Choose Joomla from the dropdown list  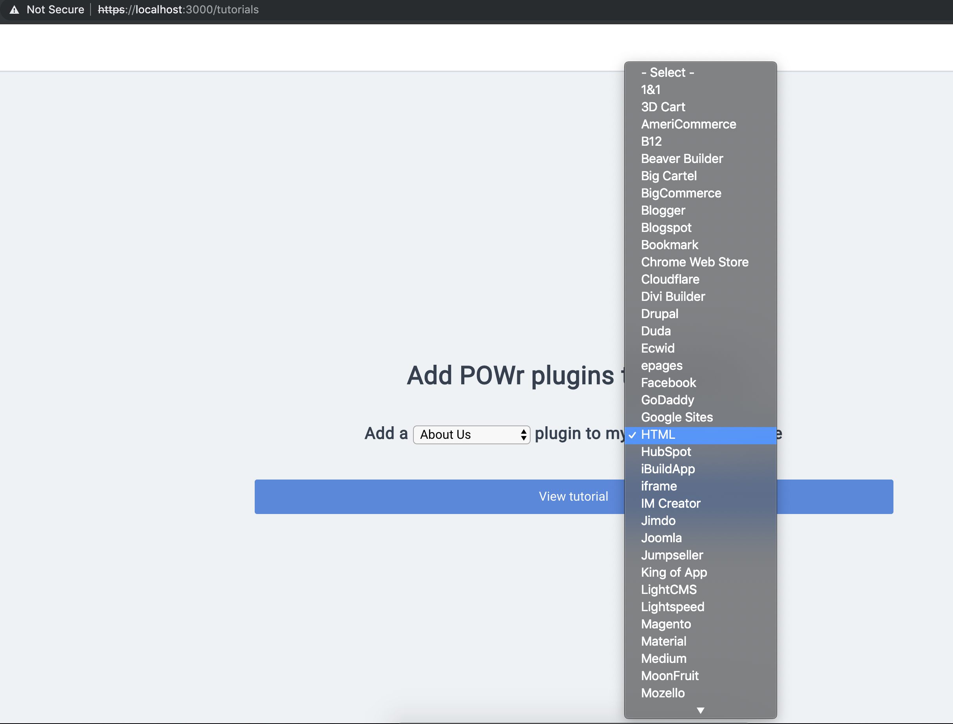click(x=661, y=538)
